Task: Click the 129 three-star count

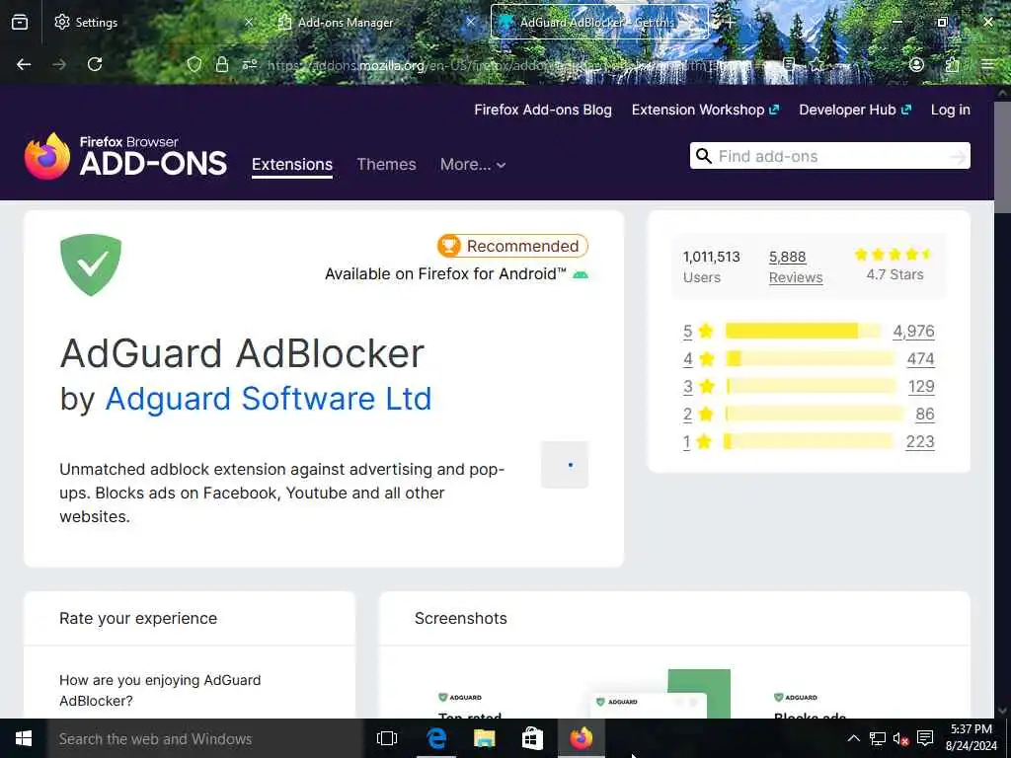Action: 921,387
